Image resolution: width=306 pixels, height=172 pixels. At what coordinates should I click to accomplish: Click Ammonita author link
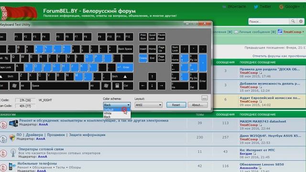[x=249, y=168]
